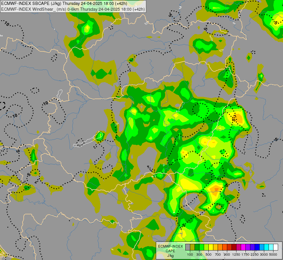
Task: Click 'ECMWF-INDEX' text in the legend box
Action: pyautogui.click(x=170, y=246)
